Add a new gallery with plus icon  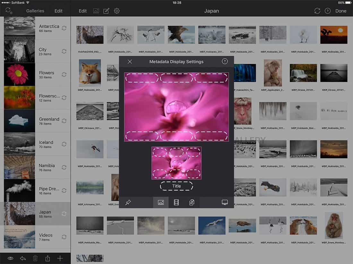coord(60,258)
